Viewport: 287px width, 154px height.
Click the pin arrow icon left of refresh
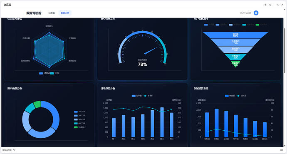click(265, 5)
